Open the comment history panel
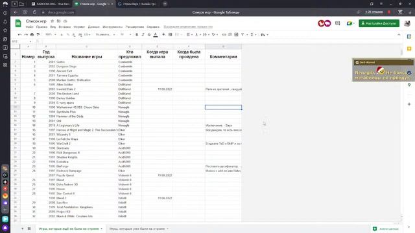 pos(337,23)
